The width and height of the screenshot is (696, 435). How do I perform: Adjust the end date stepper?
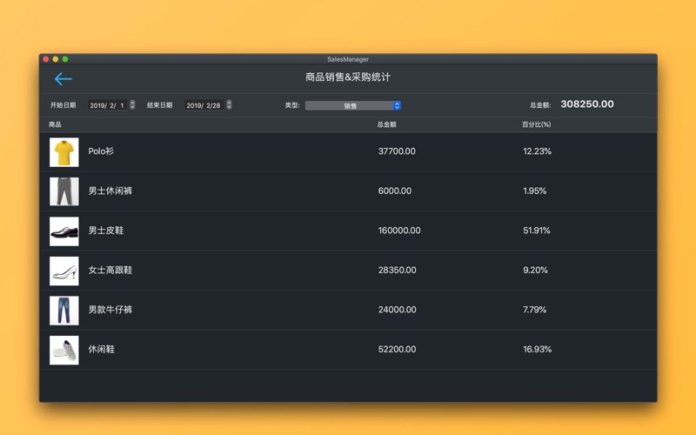tap(229, 104)
